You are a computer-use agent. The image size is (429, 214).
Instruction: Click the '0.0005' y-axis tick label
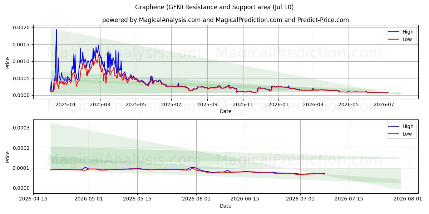pos(21,78)
